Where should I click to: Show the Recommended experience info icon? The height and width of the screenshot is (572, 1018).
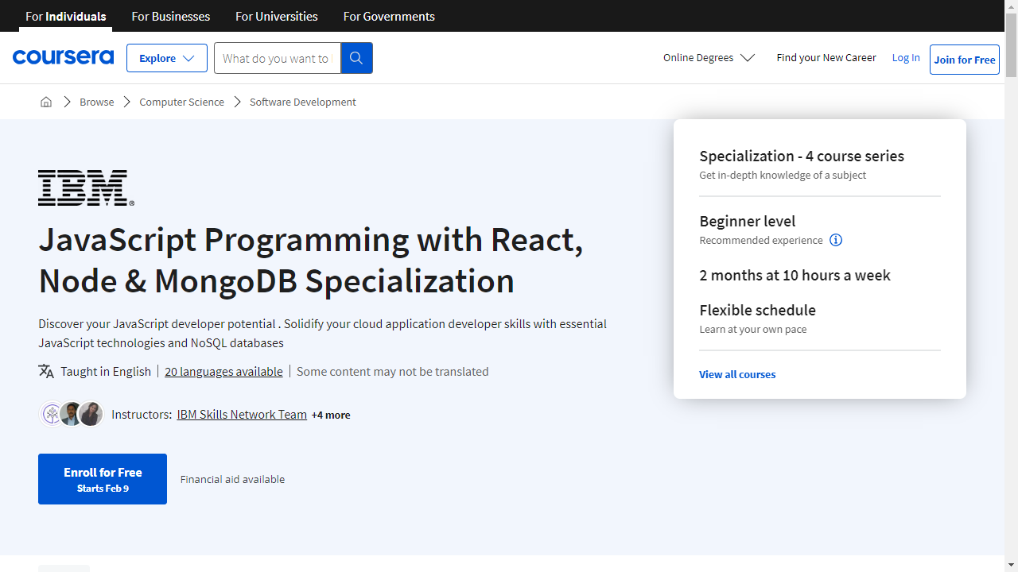[836, 240]
